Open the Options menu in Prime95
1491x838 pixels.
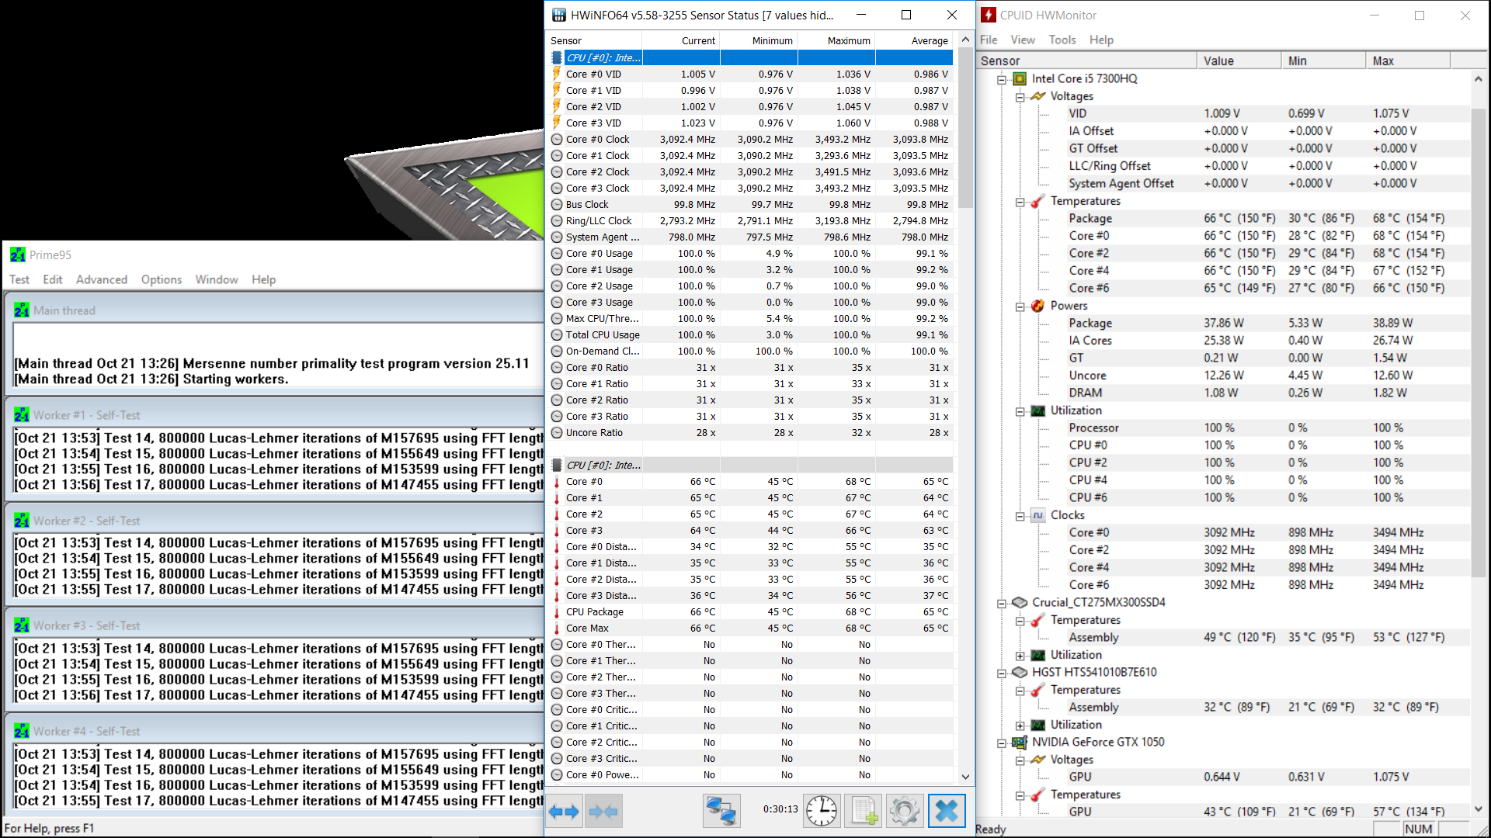pyautogui.click(x=162, y=279)
